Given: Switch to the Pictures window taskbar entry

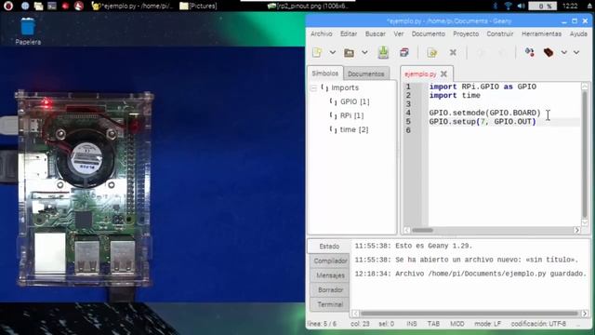Looking at the screenshot, I should (198, 6).
